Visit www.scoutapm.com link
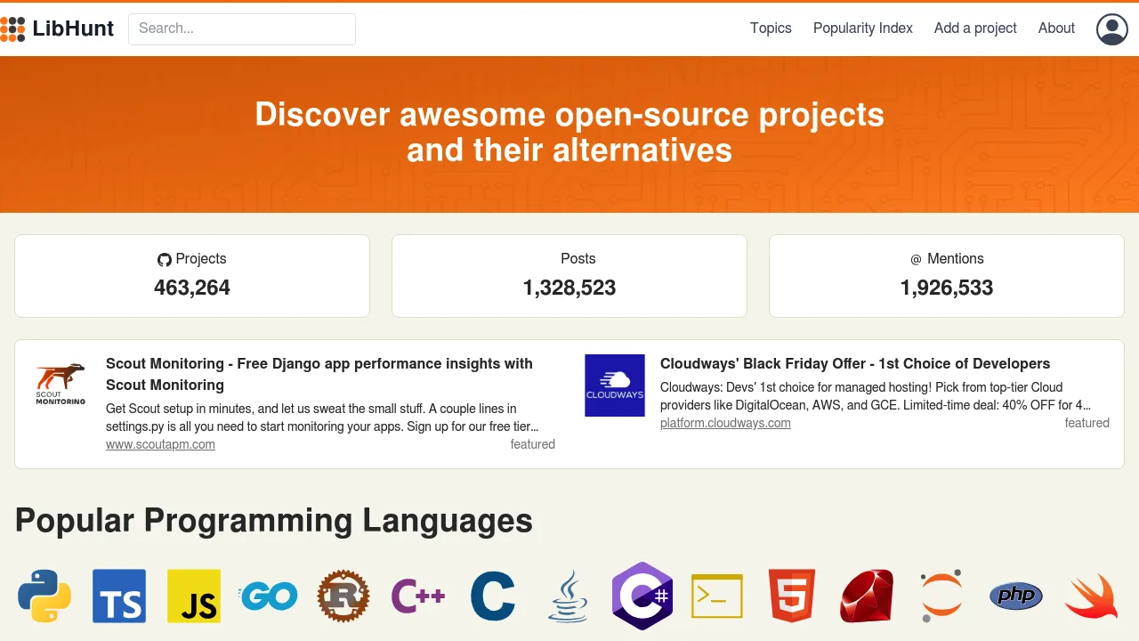 tap(160, 444)
